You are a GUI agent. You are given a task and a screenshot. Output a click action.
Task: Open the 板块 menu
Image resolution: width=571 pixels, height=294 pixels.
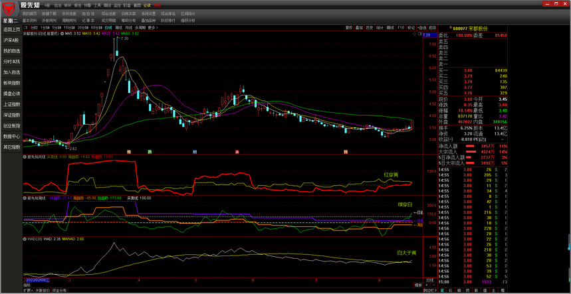point(68,6)
